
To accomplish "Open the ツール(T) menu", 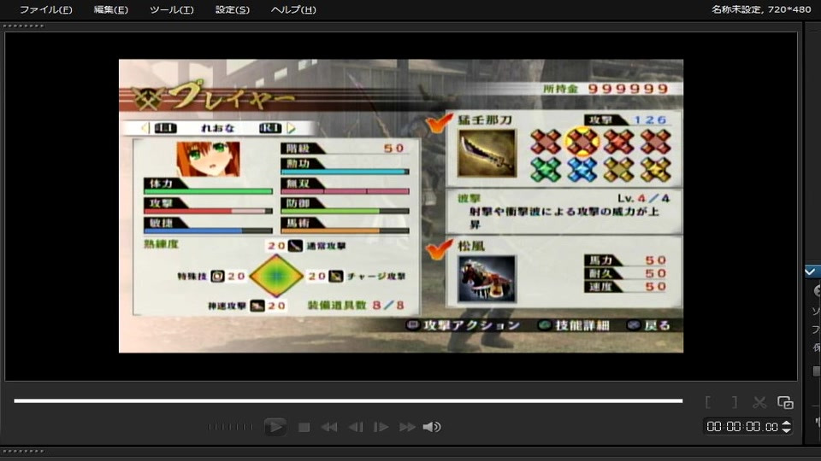I will click(172, 9).
